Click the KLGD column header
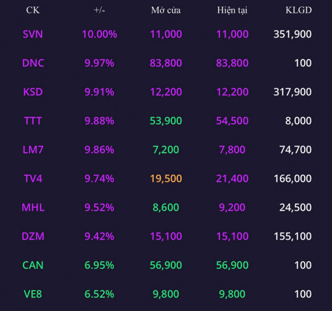 pos(299,10)
